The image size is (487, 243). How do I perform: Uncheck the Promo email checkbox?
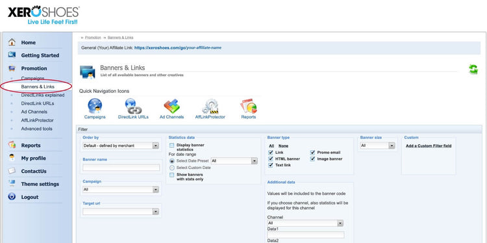pyautogui.click(x=312, y=153)
